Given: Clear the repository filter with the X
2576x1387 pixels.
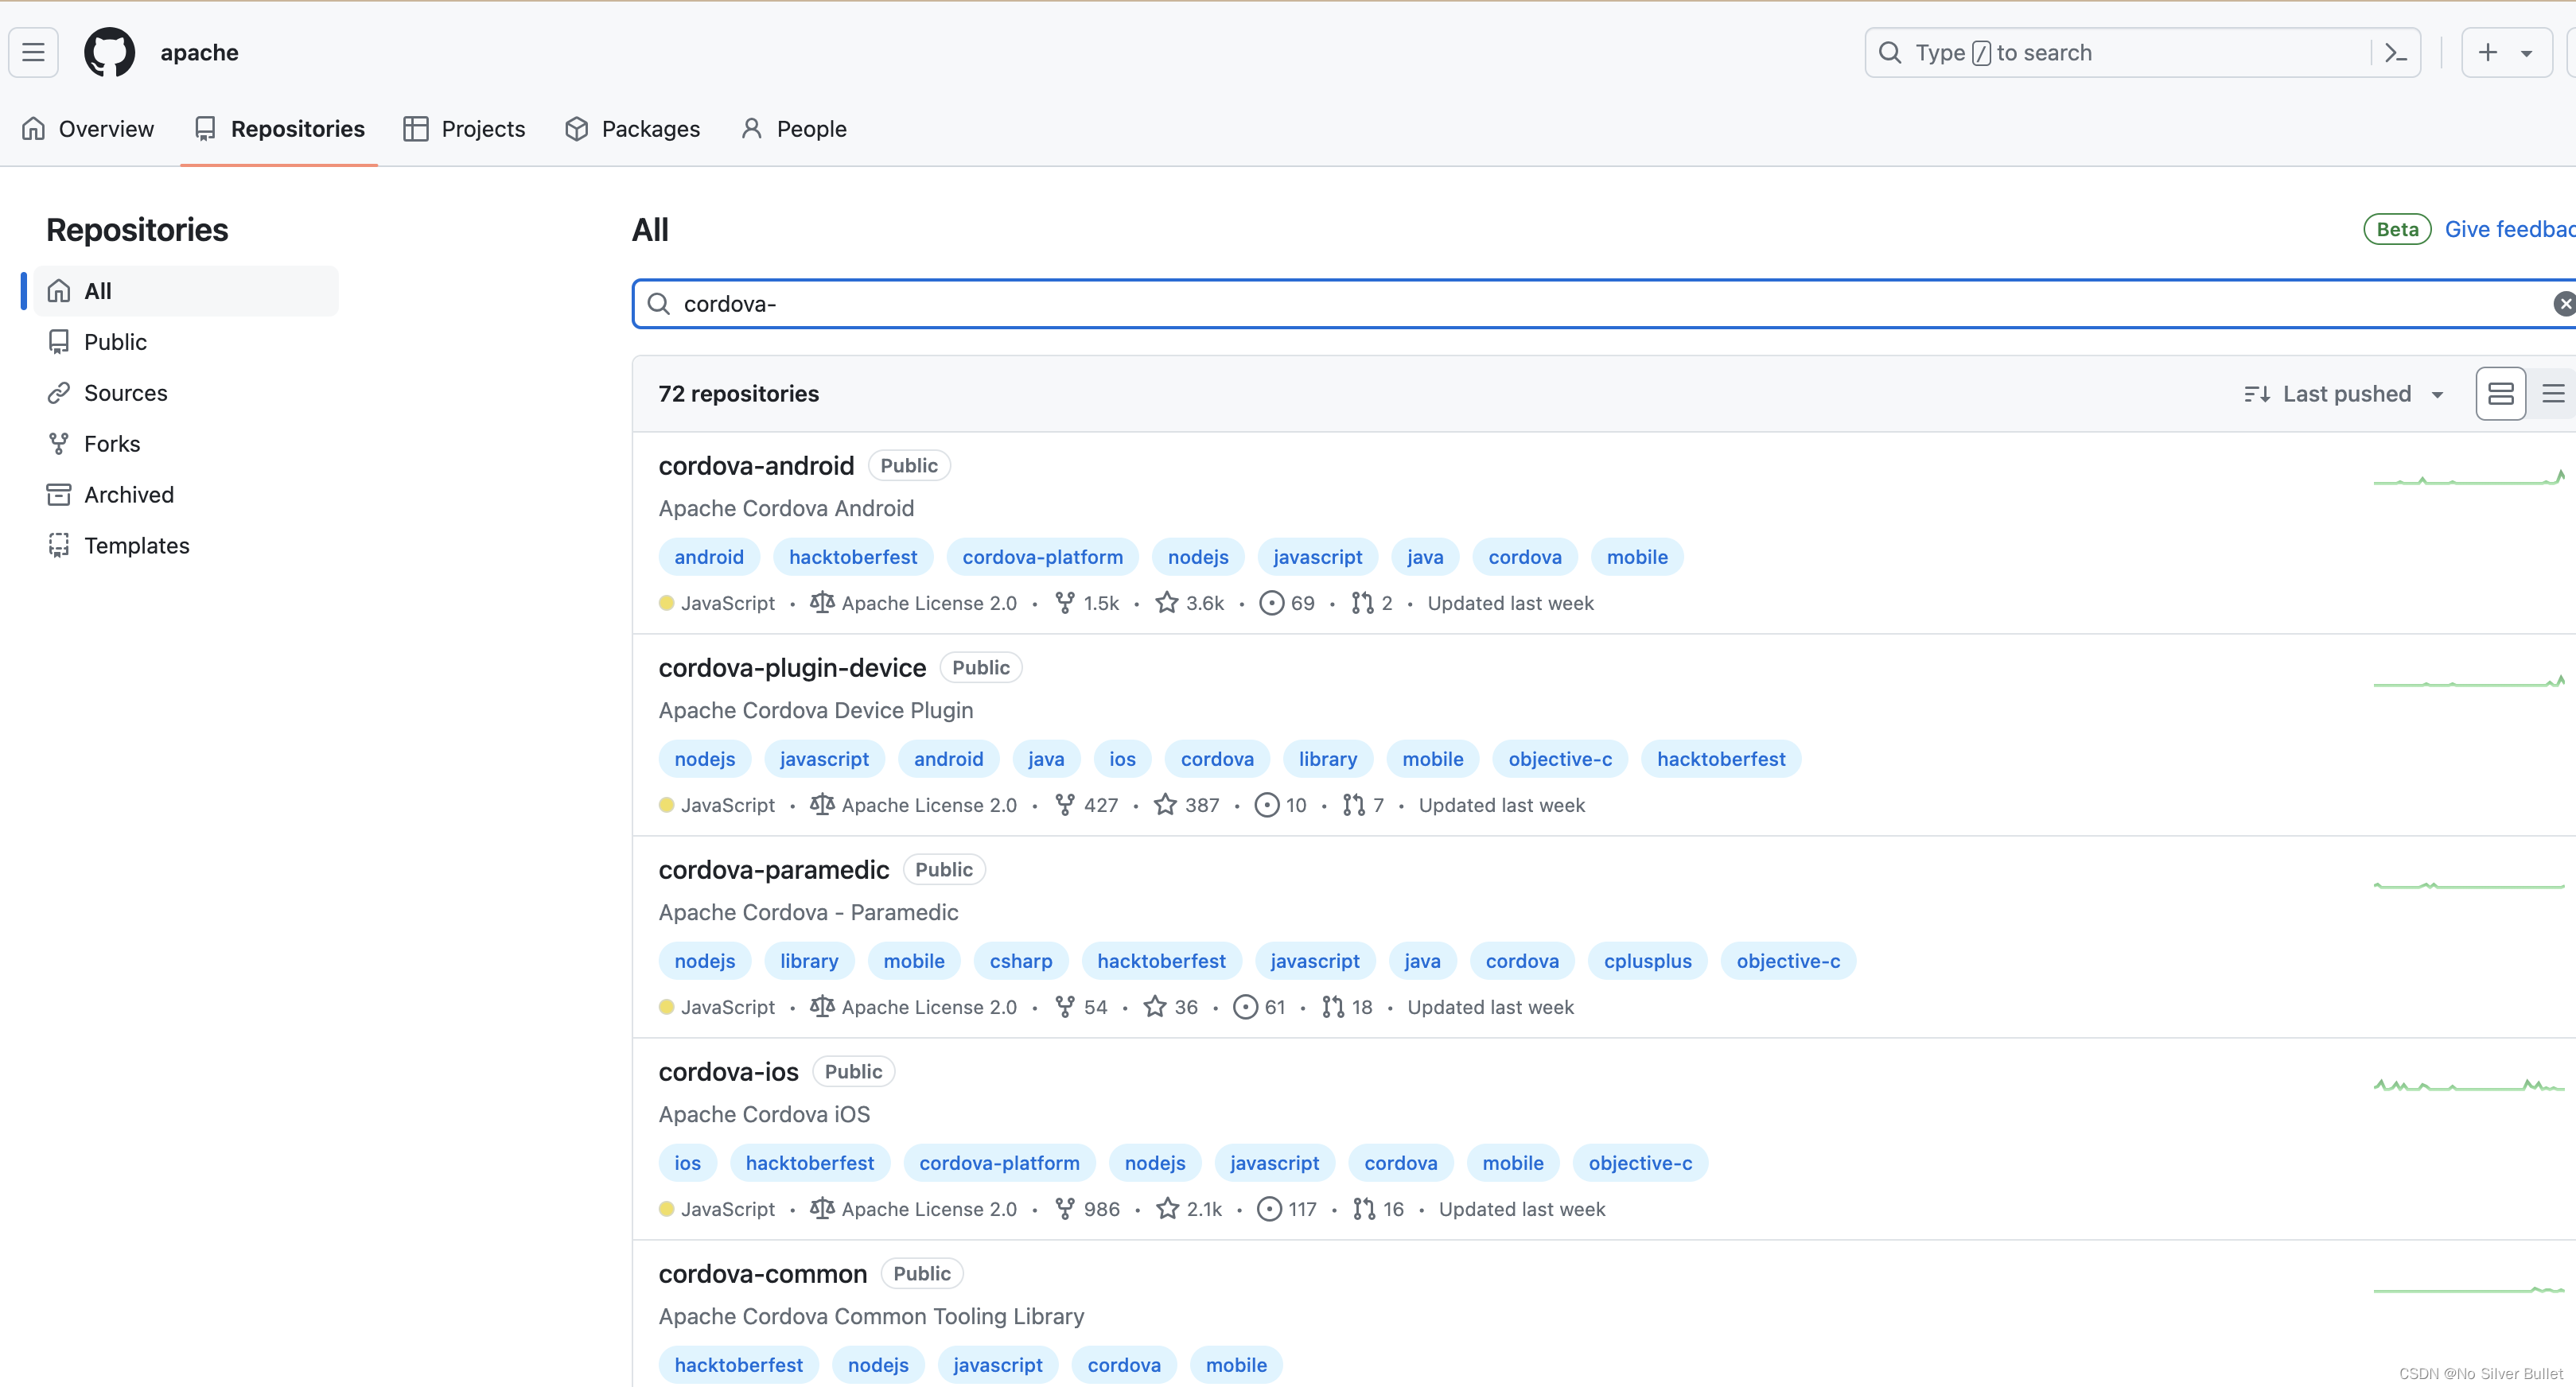Looking at the screenshot, I should tap(2564, 304).
